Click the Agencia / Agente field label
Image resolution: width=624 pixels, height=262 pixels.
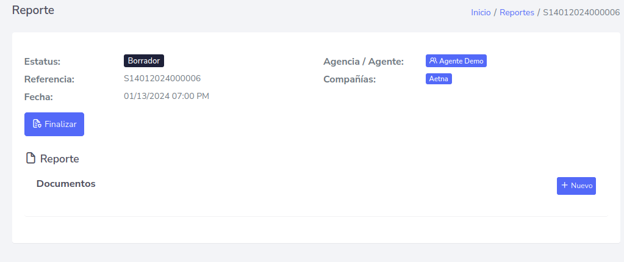click(x=364, y=61)
